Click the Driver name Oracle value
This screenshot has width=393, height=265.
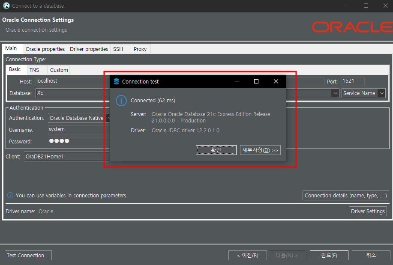[x=46, y=211]
